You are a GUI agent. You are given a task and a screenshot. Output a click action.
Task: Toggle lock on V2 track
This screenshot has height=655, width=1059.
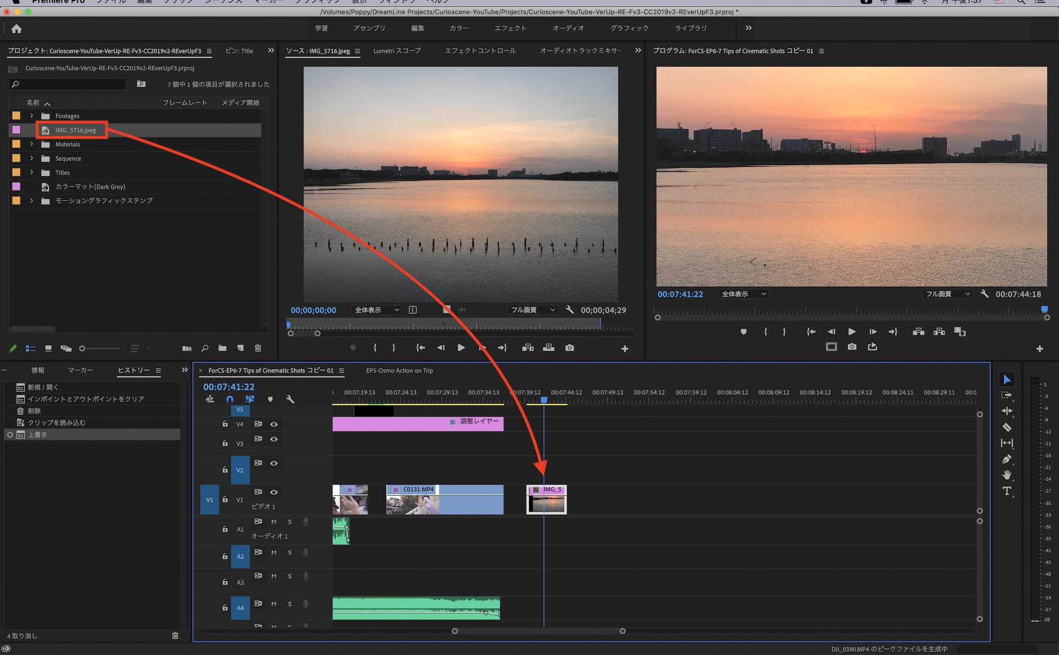[225, 470]
